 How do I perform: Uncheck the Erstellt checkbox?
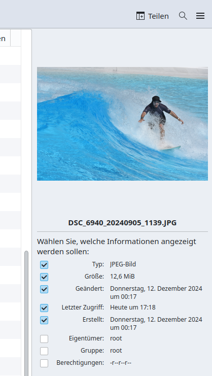[x=44, y=320]
